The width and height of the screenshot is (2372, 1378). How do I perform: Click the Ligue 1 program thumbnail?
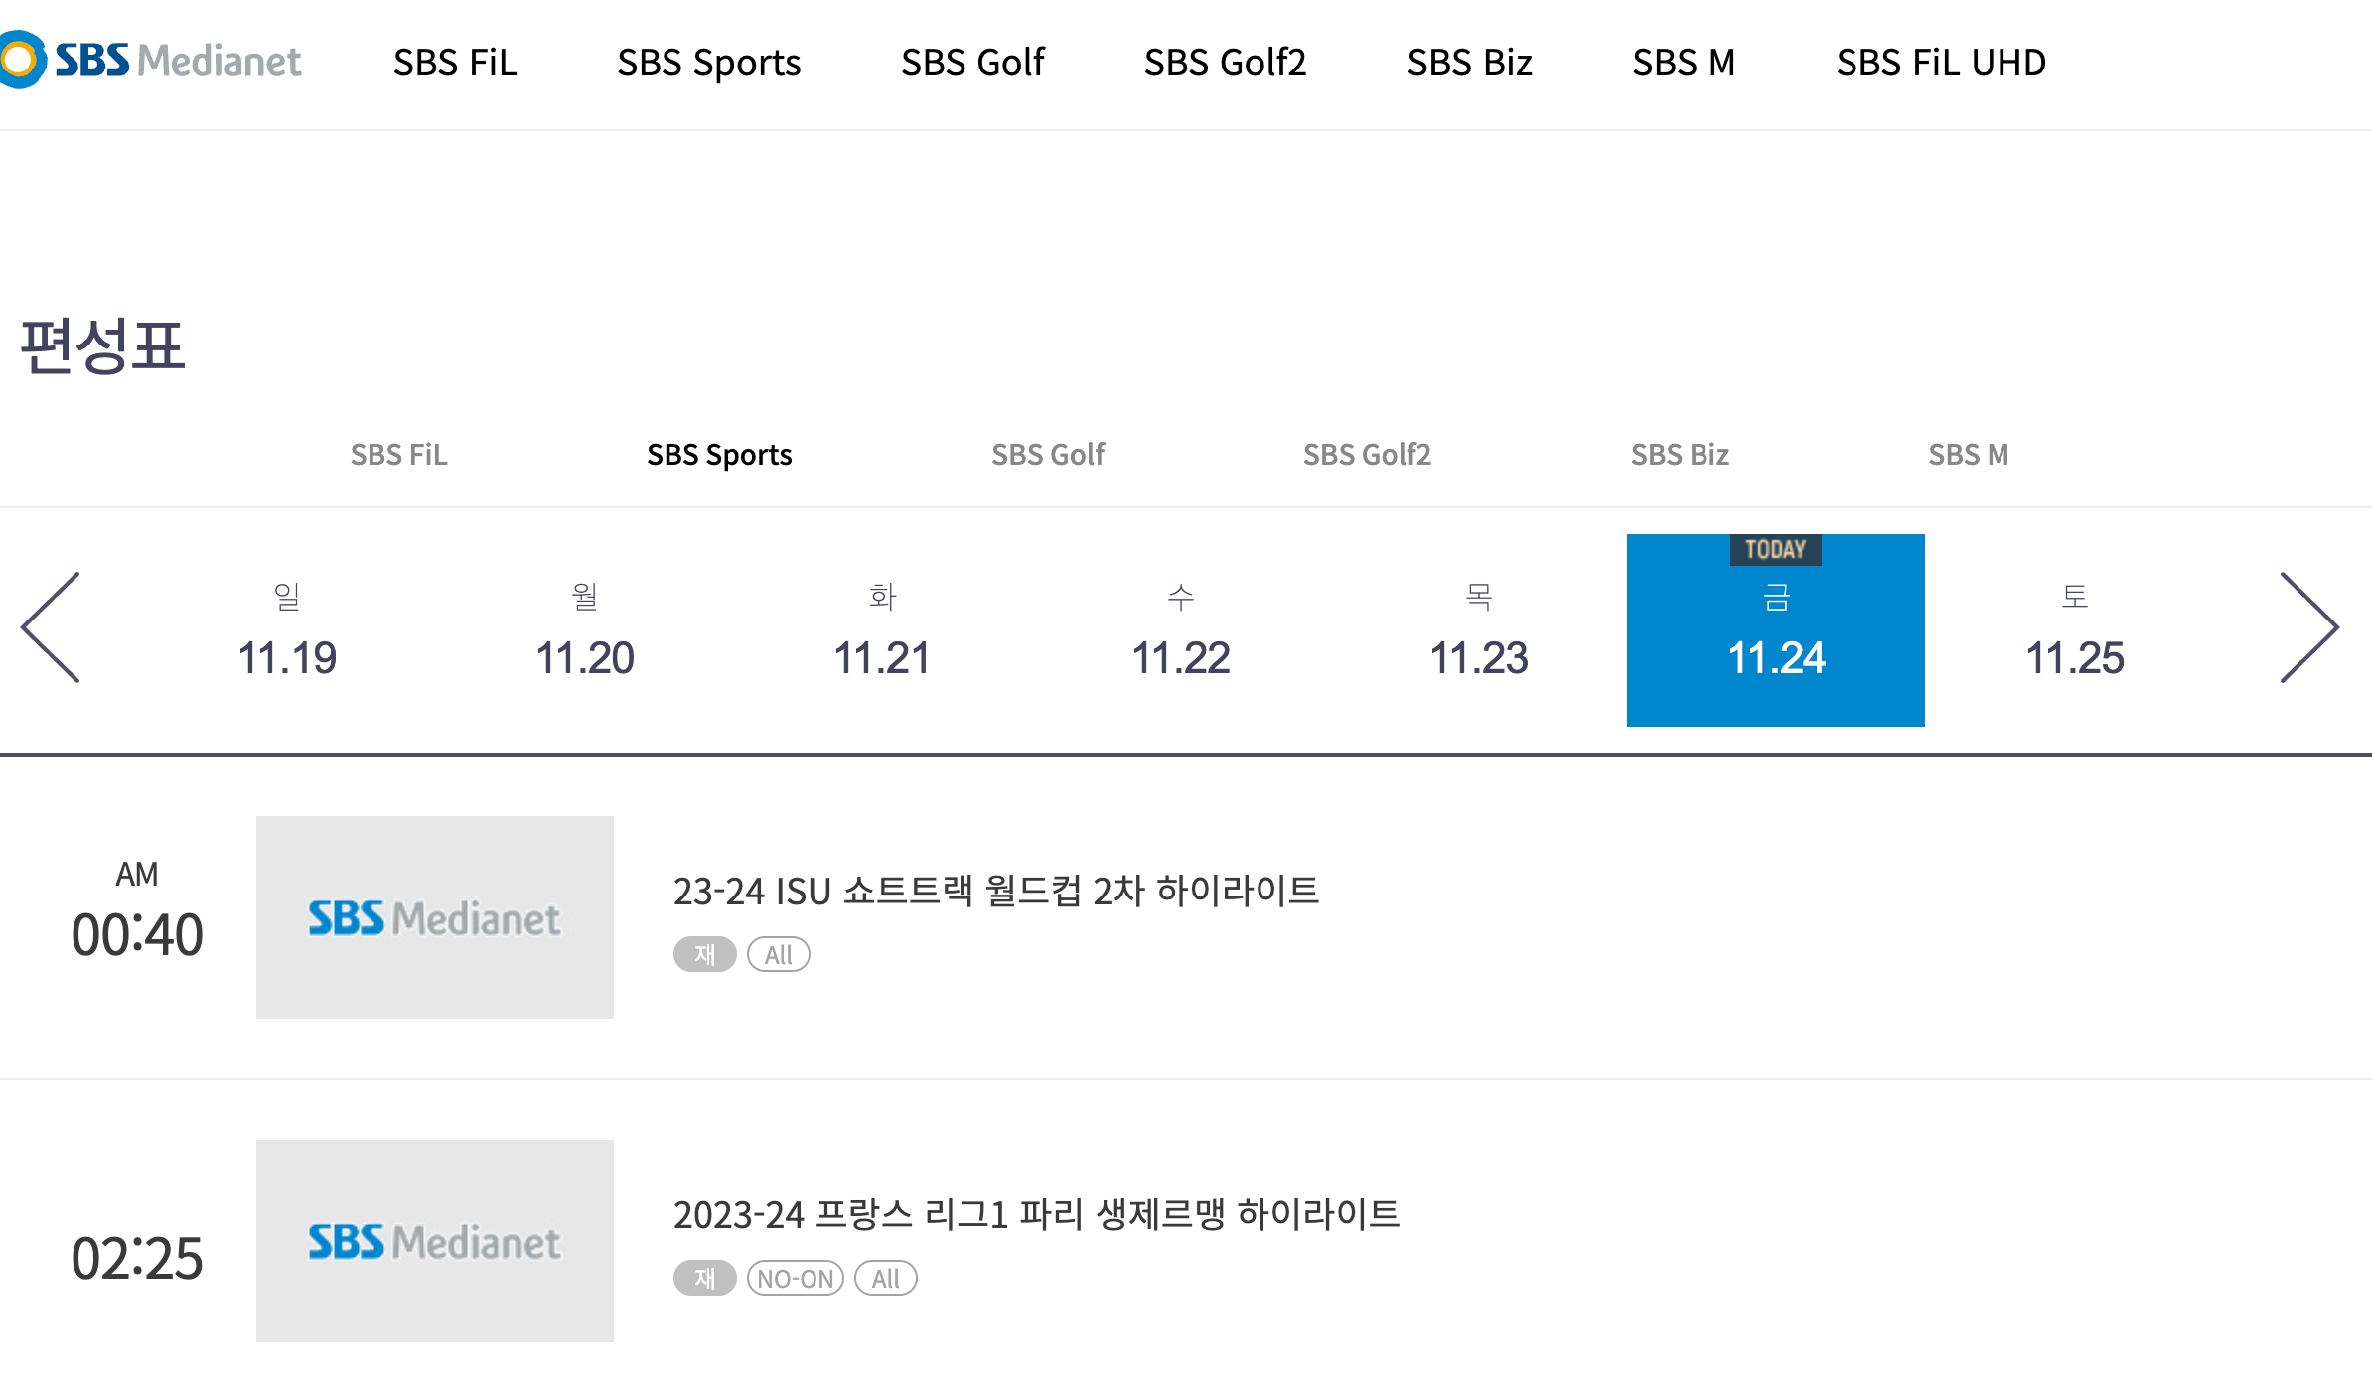[x=434, y=1240]
